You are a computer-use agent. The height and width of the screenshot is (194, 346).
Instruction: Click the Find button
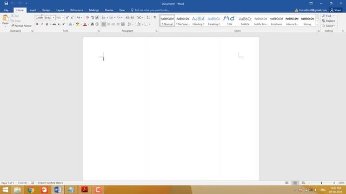(x=327, y=16)
